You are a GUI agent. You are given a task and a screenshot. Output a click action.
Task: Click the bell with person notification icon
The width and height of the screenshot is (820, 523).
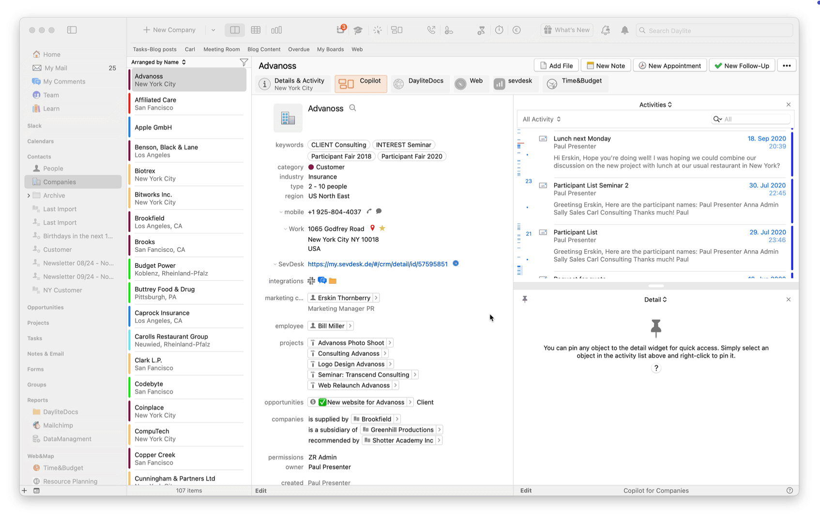pyautogui.click(x=606, y=30)
